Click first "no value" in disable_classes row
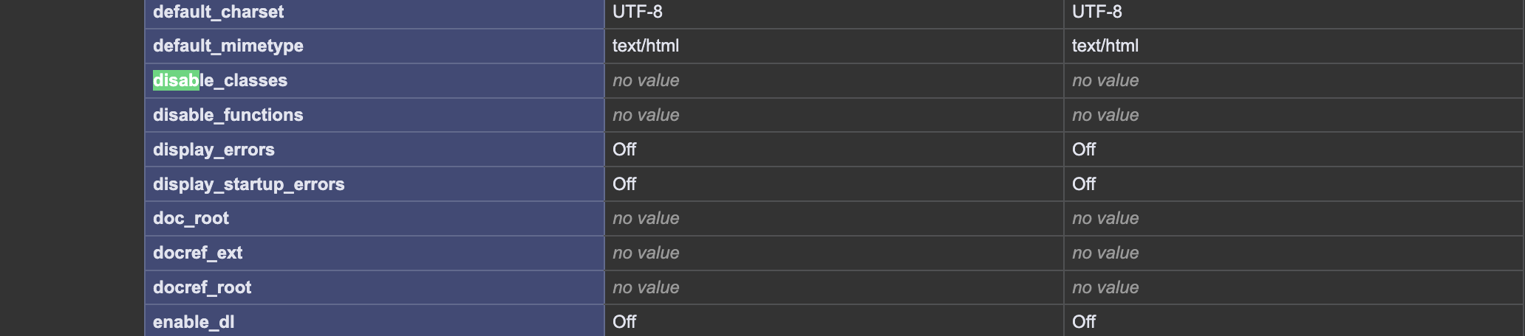This screenshot has height=336, width=1525. pos(645,80)
